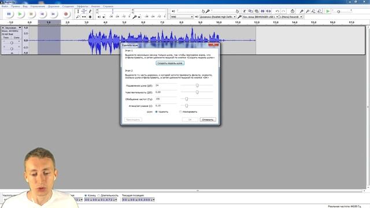Toggle the track Solo (Соло) button
The width and height of the screenshot is (370, 208).
click(17, 38)
